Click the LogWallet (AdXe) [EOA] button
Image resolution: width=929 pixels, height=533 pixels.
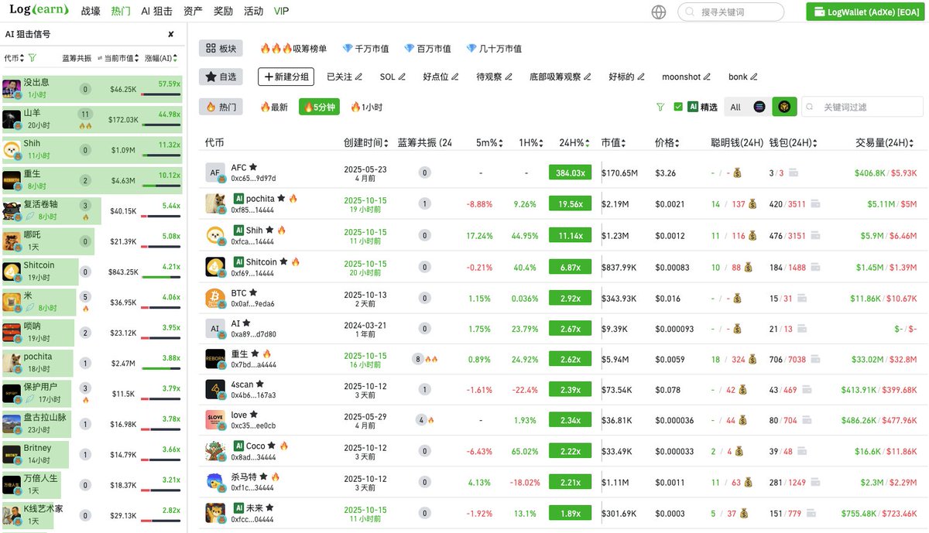pos(866,12)
